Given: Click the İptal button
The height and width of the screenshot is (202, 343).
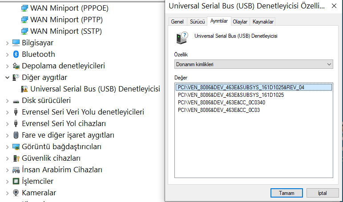Looking at the screenshot, I should pos(323,193).
